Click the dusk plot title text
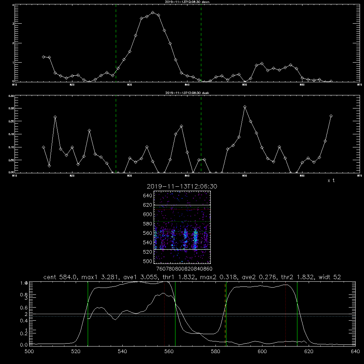This screenshot has height=364, width=364. pyautogui.click(x=187, y=93)
